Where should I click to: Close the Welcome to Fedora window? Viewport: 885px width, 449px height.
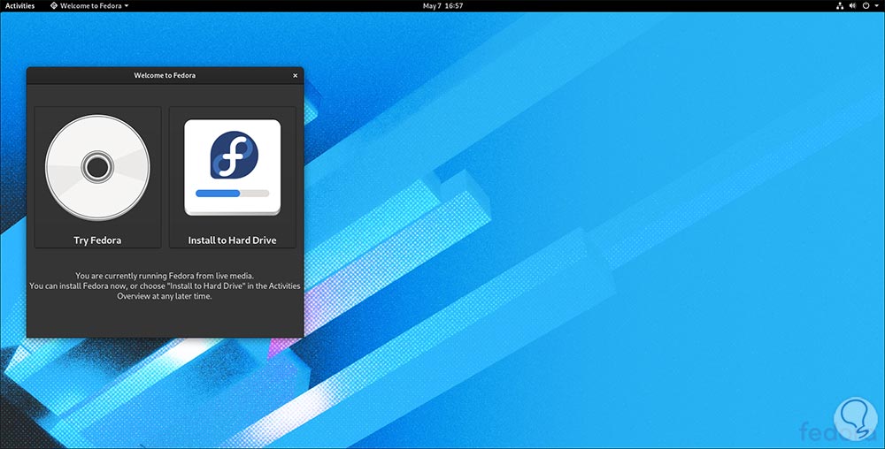(x=296, y=75)
